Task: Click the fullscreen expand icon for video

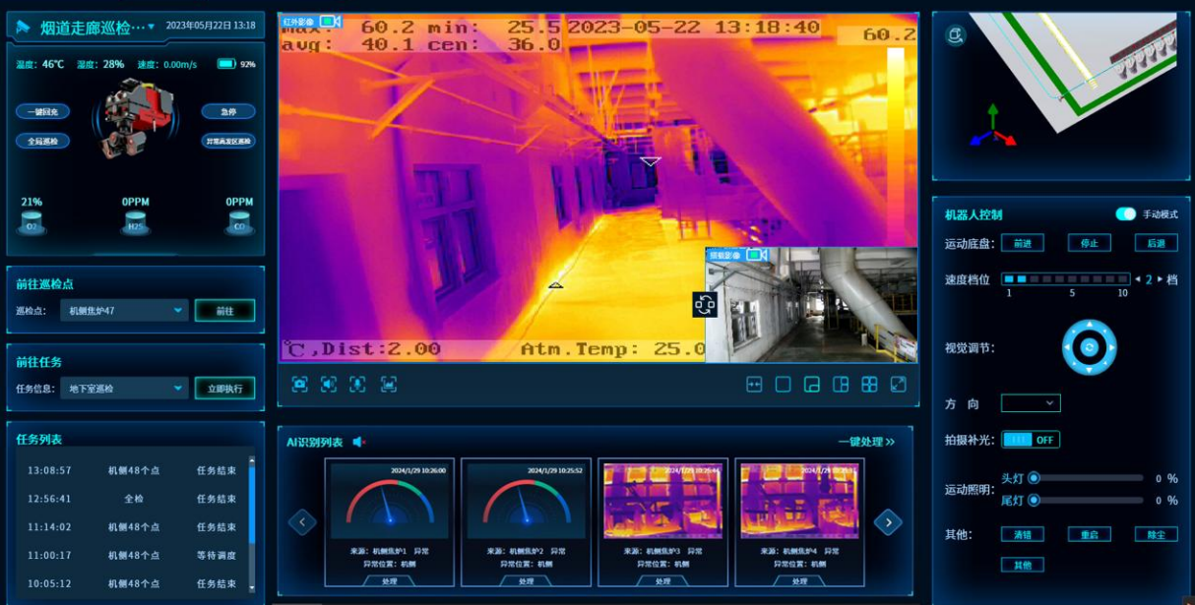Action: click(898, 385)
